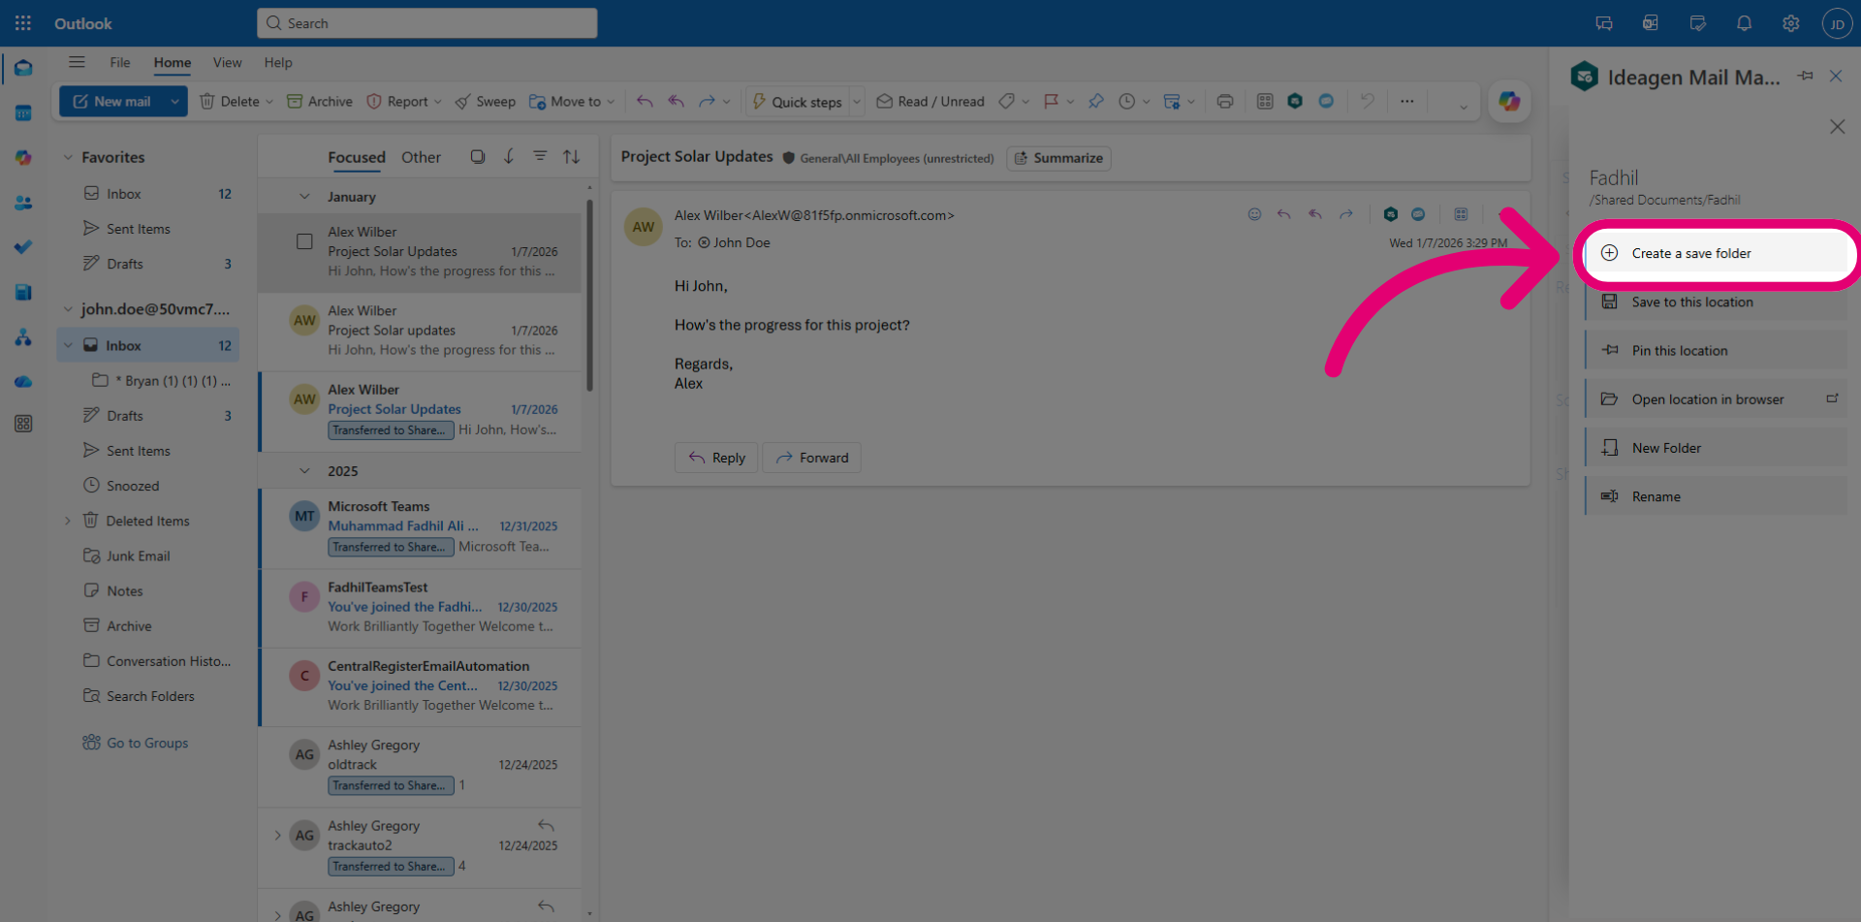Click Open location in browser

tap(1716, 399)
